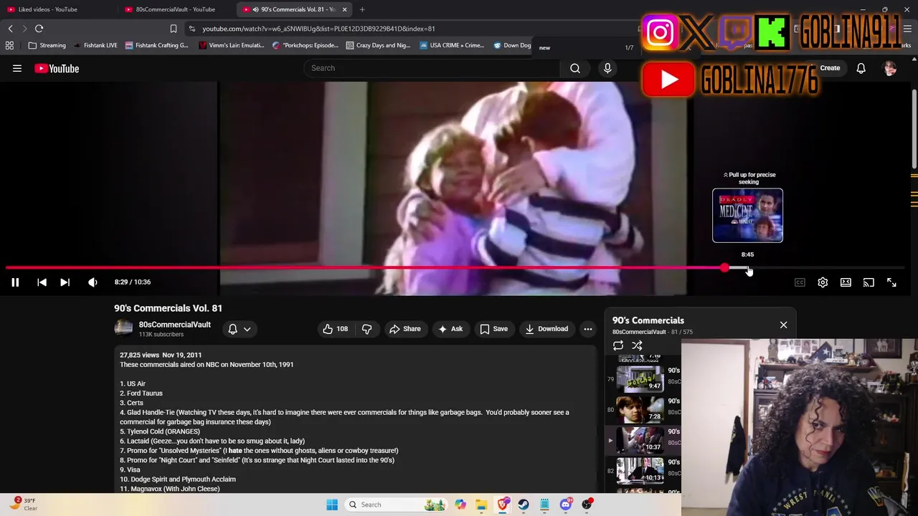The height and width of the screenshot is (516, 918).
Task: Open the YouTube notifications bell
Action: (861, 68)
